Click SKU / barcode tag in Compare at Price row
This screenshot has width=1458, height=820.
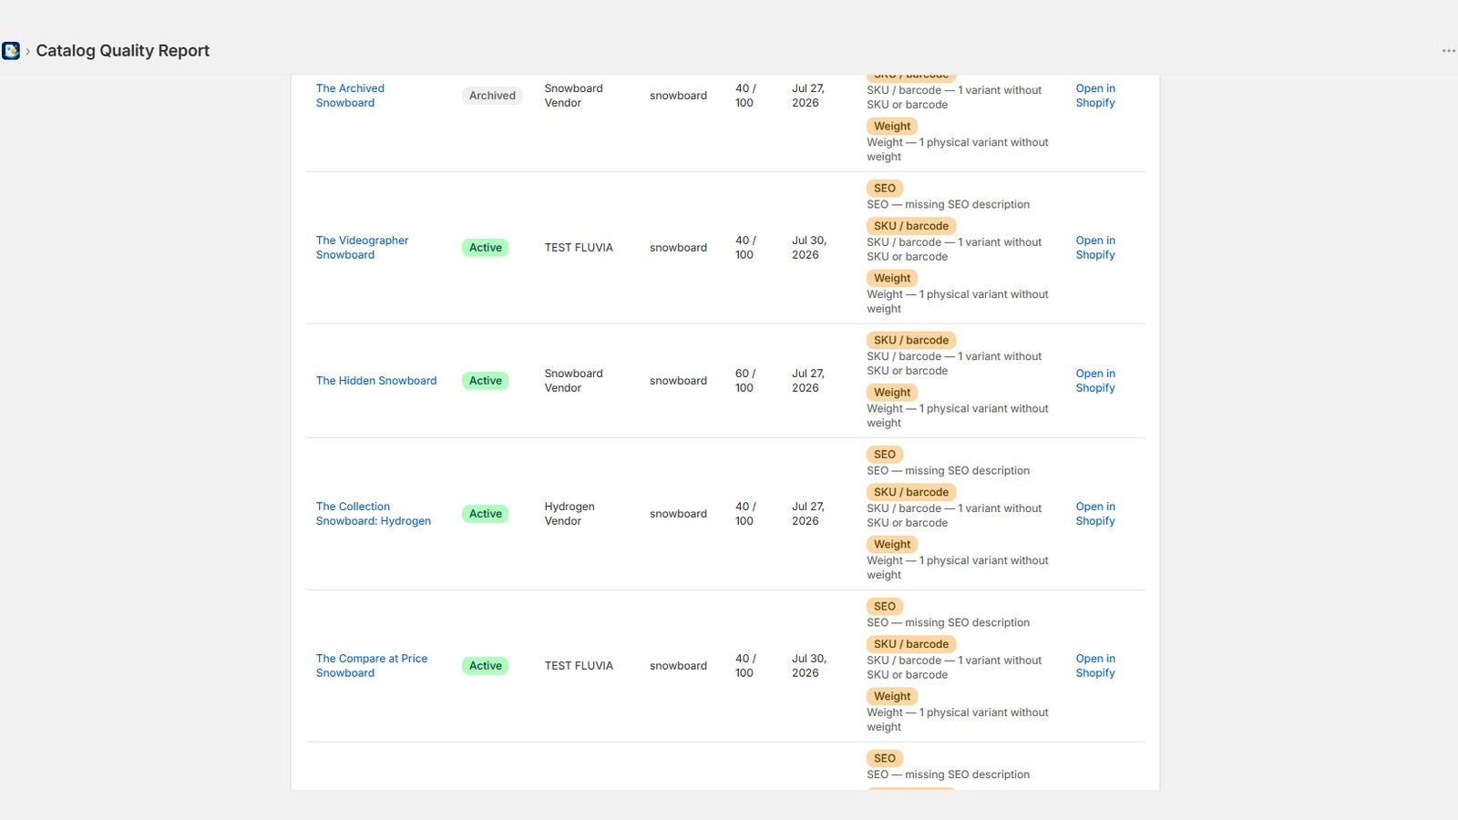point(911,644)
